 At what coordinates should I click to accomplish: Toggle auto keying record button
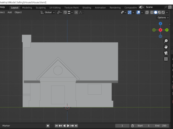pyautogui.click(x=48, y=126)
